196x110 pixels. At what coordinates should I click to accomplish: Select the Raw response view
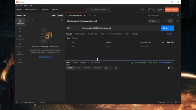pyautogui.click(x=78, y=68)
